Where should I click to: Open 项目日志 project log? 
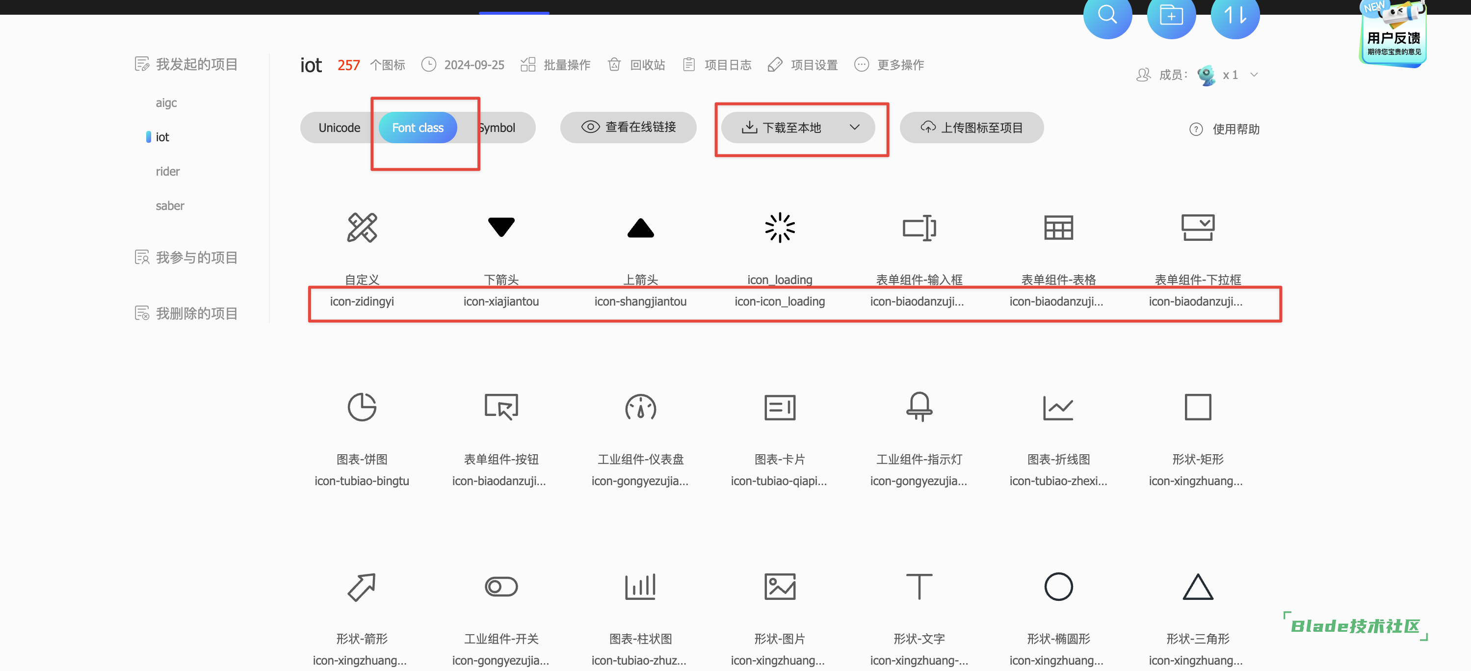(717, 65)
